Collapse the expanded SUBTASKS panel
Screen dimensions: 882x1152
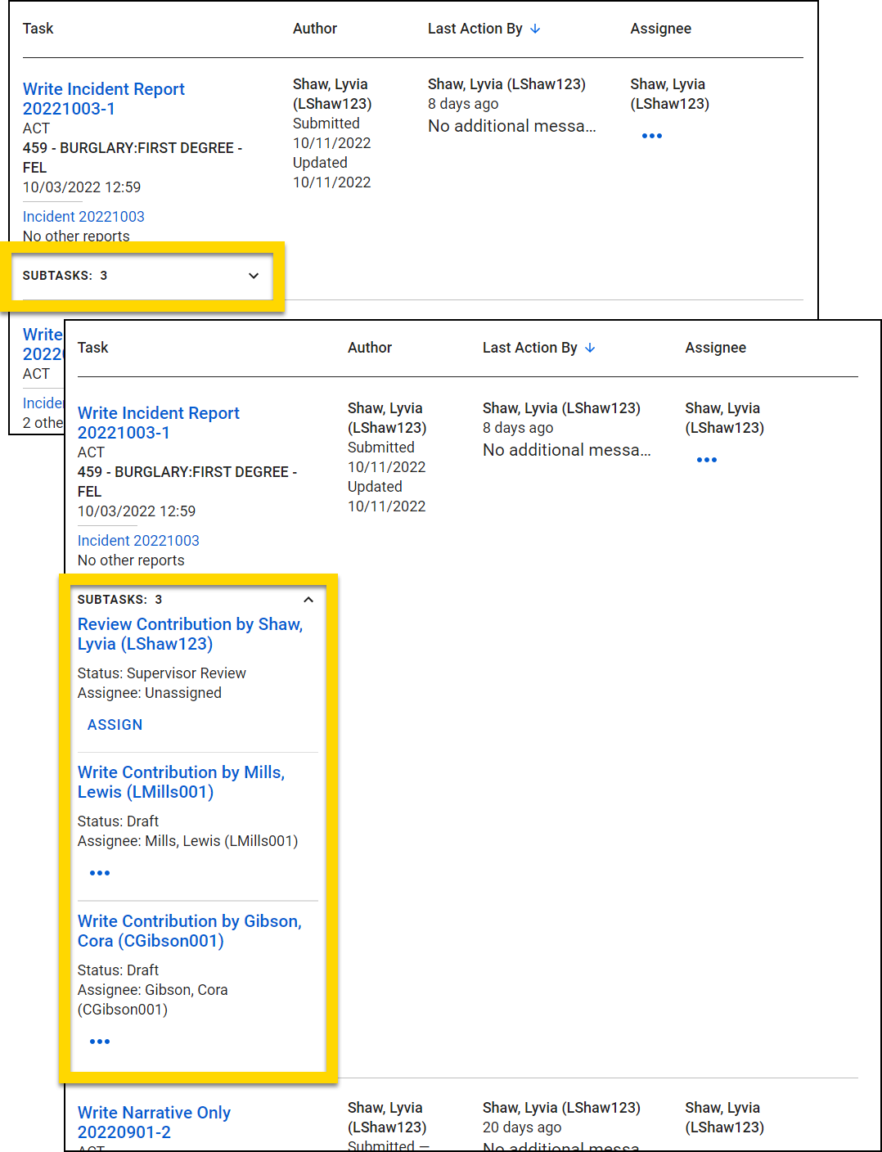[x=308, y=600]
